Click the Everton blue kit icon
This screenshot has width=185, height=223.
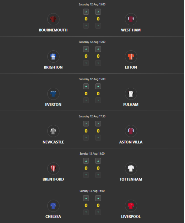click(x=54, y=94)
